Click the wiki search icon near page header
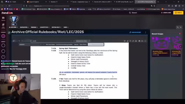This screenshot has height=104, width=185. 178,27
